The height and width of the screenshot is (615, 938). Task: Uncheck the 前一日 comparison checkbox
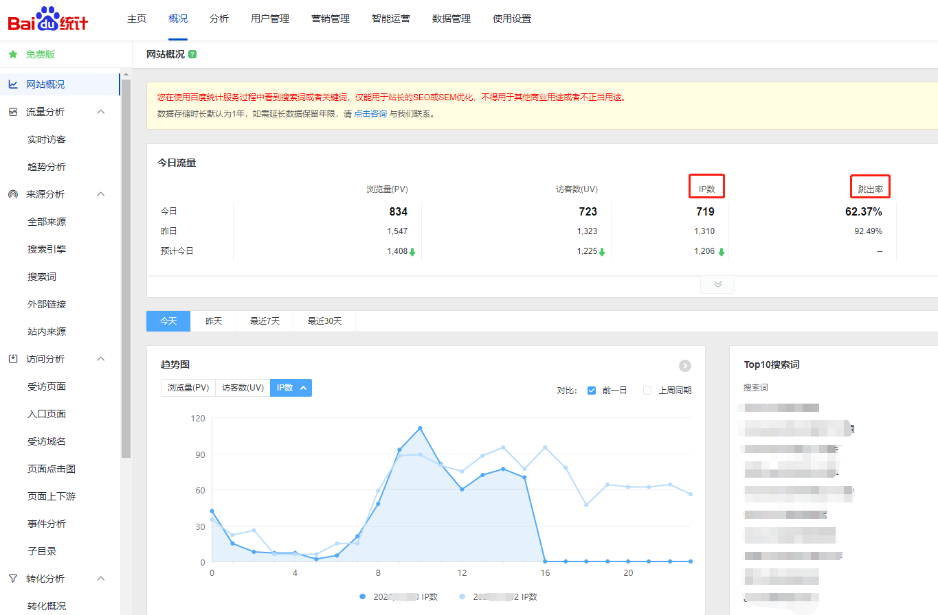point(592,391)
